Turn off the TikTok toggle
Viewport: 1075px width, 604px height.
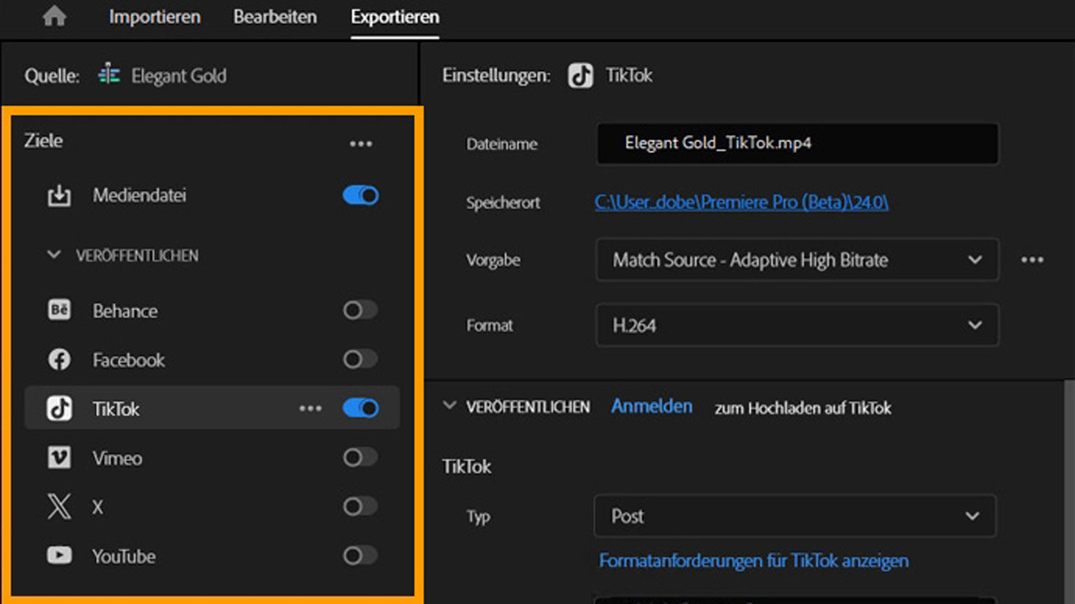361,408
